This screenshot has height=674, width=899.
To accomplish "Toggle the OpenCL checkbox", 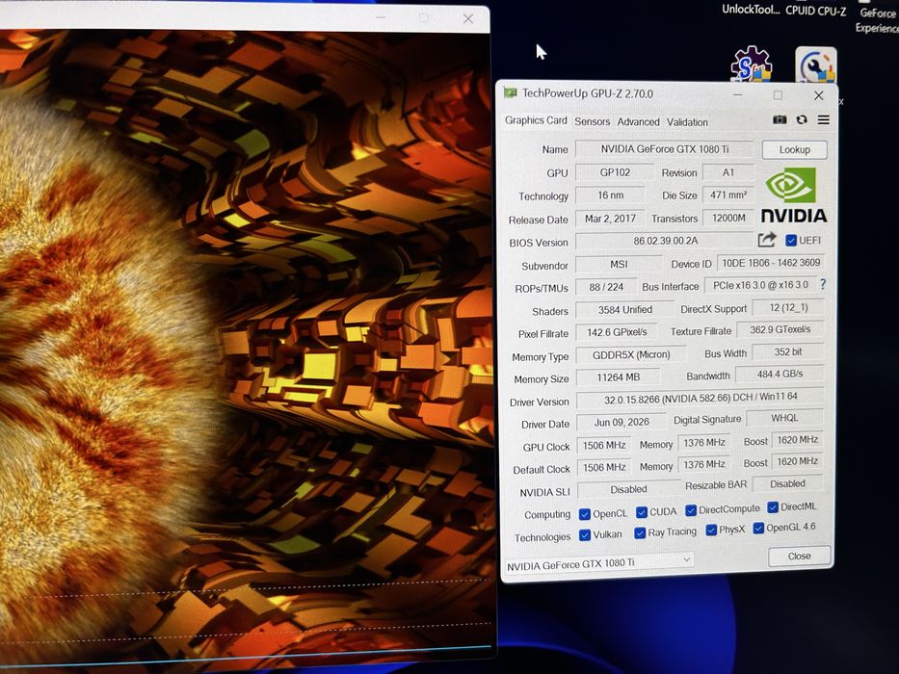I will pos(585,514).
